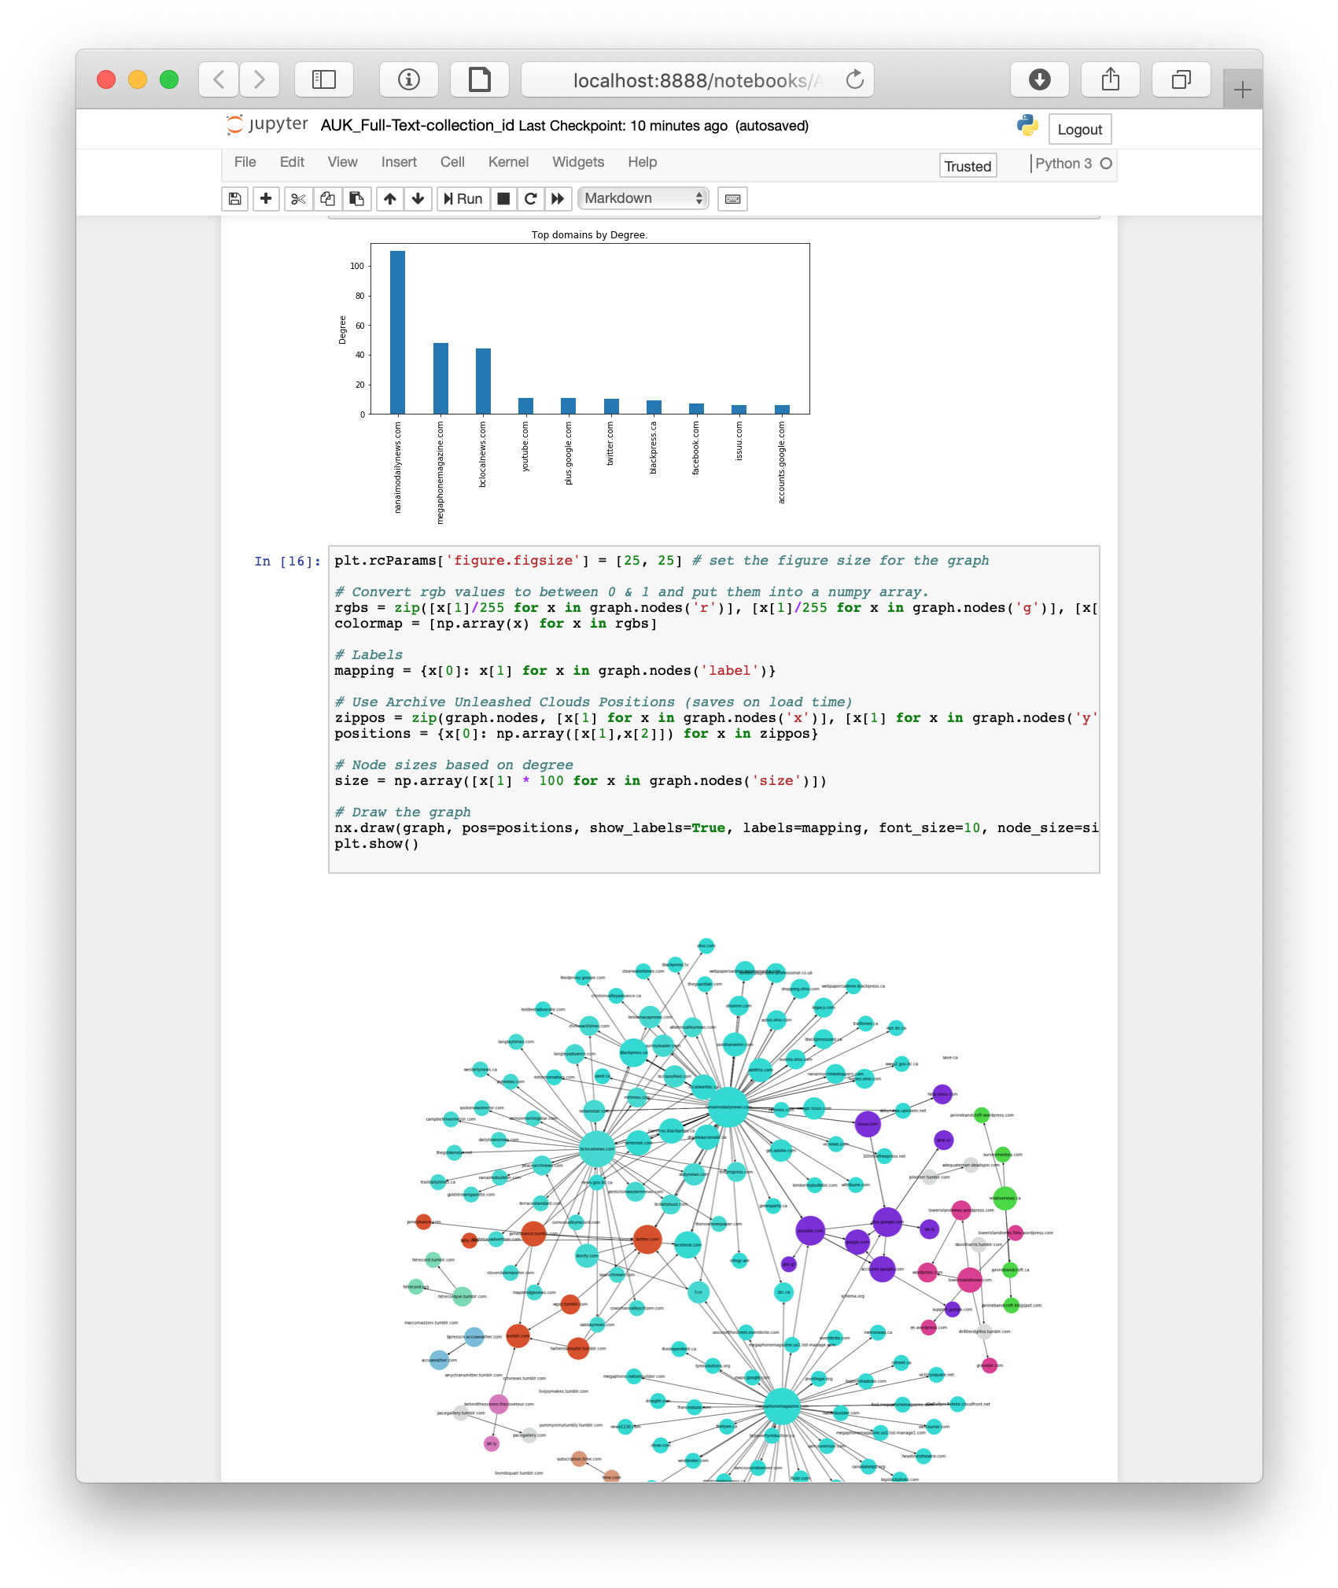Click inside the In [16] code cell
Image resolution: width=1338 pixels, height=1588 pixels.
(x=713, y=709)
